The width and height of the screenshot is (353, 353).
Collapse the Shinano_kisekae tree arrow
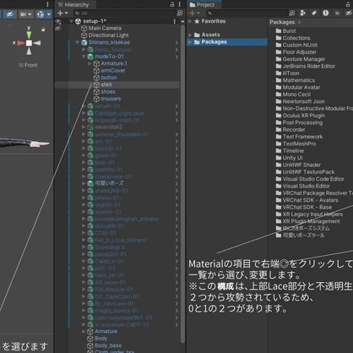click(x=78, y=42)
